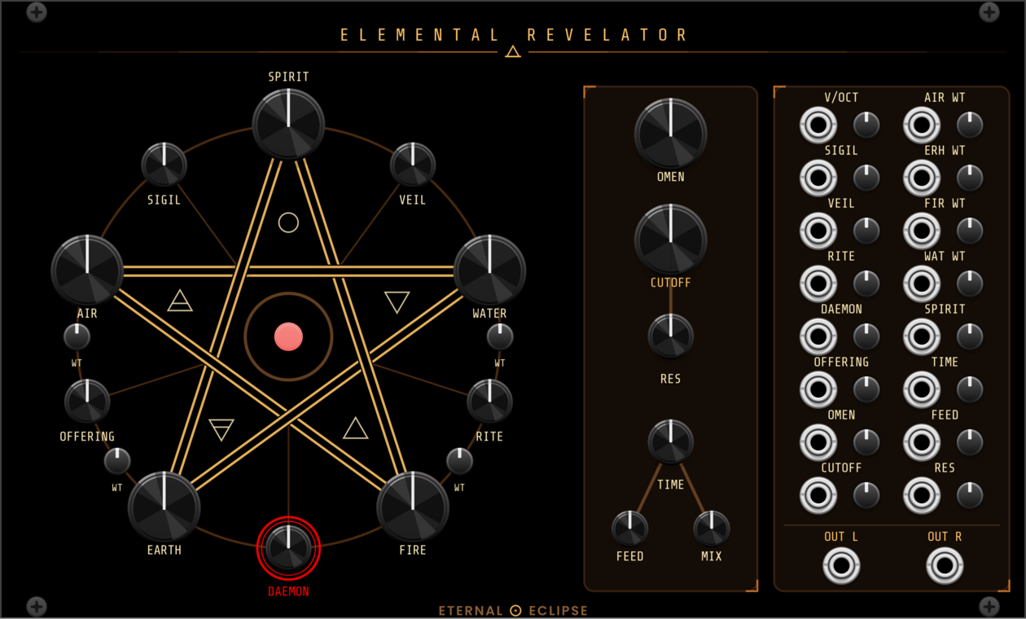Viewport: 1026px width, 619px height.
Task: Click the DAEMON input jack
Action: pos(818,337)
